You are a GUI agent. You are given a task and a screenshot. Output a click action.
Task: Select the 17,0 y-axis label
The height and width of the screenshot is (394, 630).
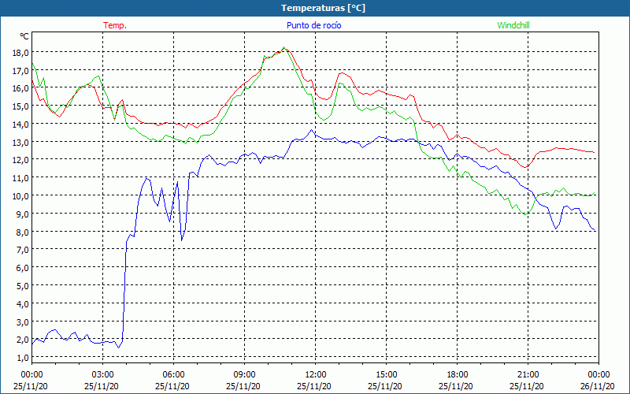[x=20, y=71]
